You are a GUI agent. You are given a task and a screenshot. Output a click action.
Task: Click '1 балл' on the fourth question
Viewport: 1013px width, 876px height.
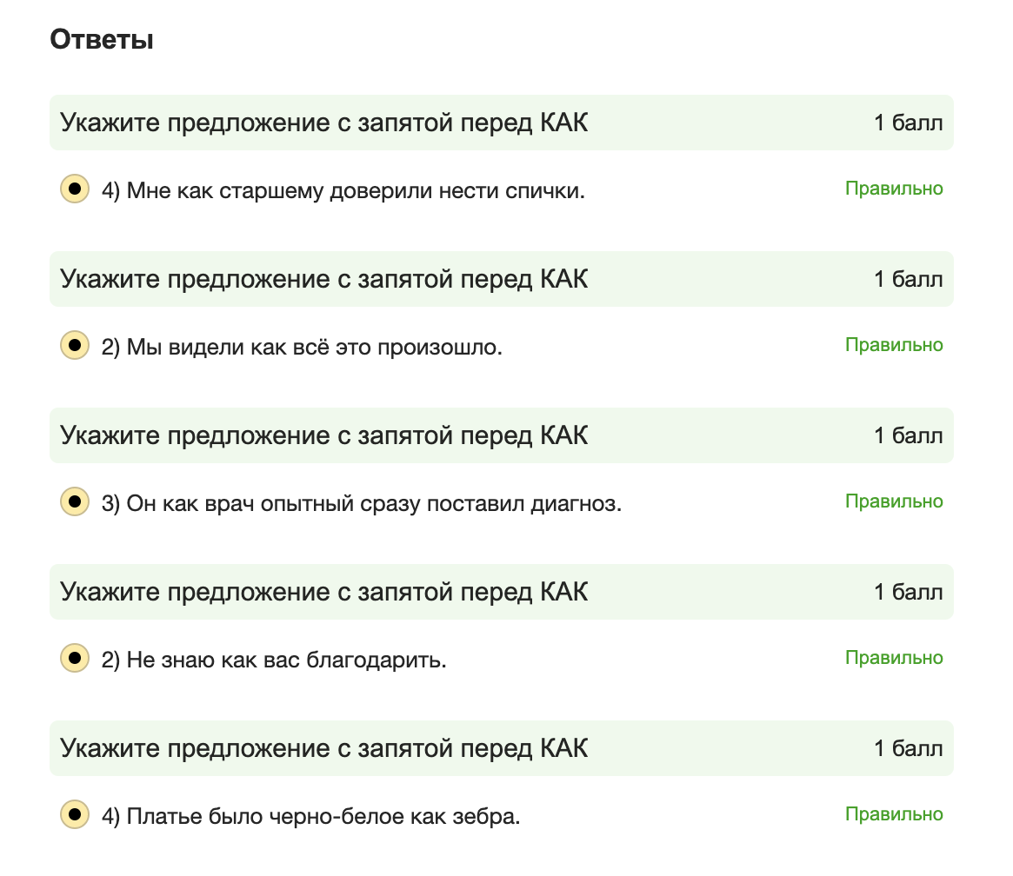click(908, 591)
